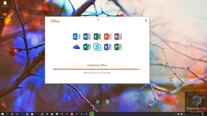Click the green highlighted taskbar app icon
The height and width of the screenshot is (116, 207).
(92, 114)
